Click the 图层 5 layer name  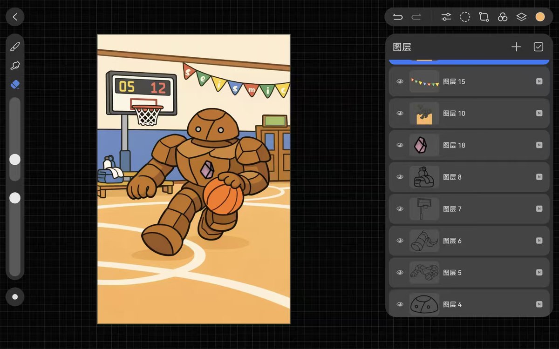(452, 273)
